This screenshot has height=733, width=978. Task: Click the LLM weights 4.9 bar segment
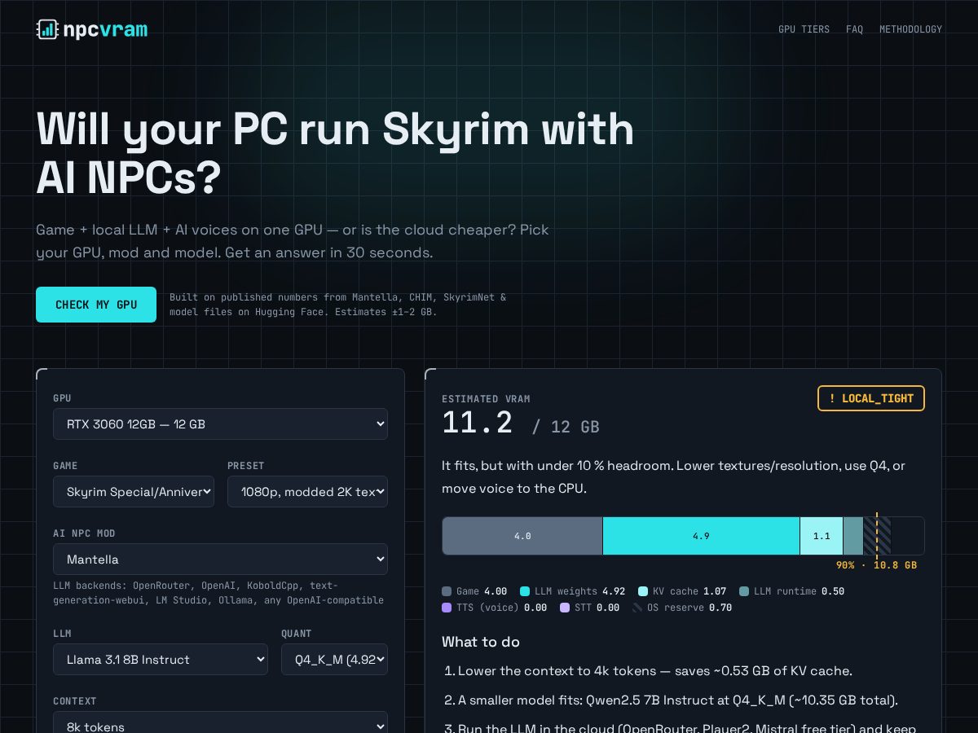click(x=701, y=536)
